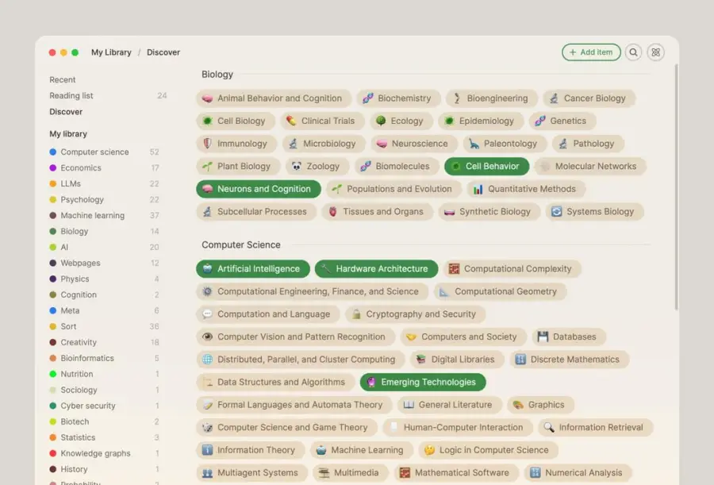Open Reading list in the sidebar
Viewport: 714px width, 485px height.
pos(71,96)
